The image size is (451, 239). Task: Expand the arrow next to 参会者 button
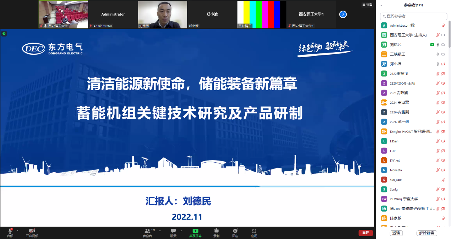[160, 231]
